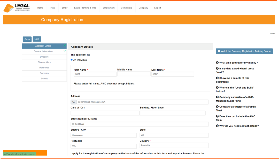Click the checkmark on the Applicant Details header
This screenshot has width=279, height=159.
pos(65,45)
